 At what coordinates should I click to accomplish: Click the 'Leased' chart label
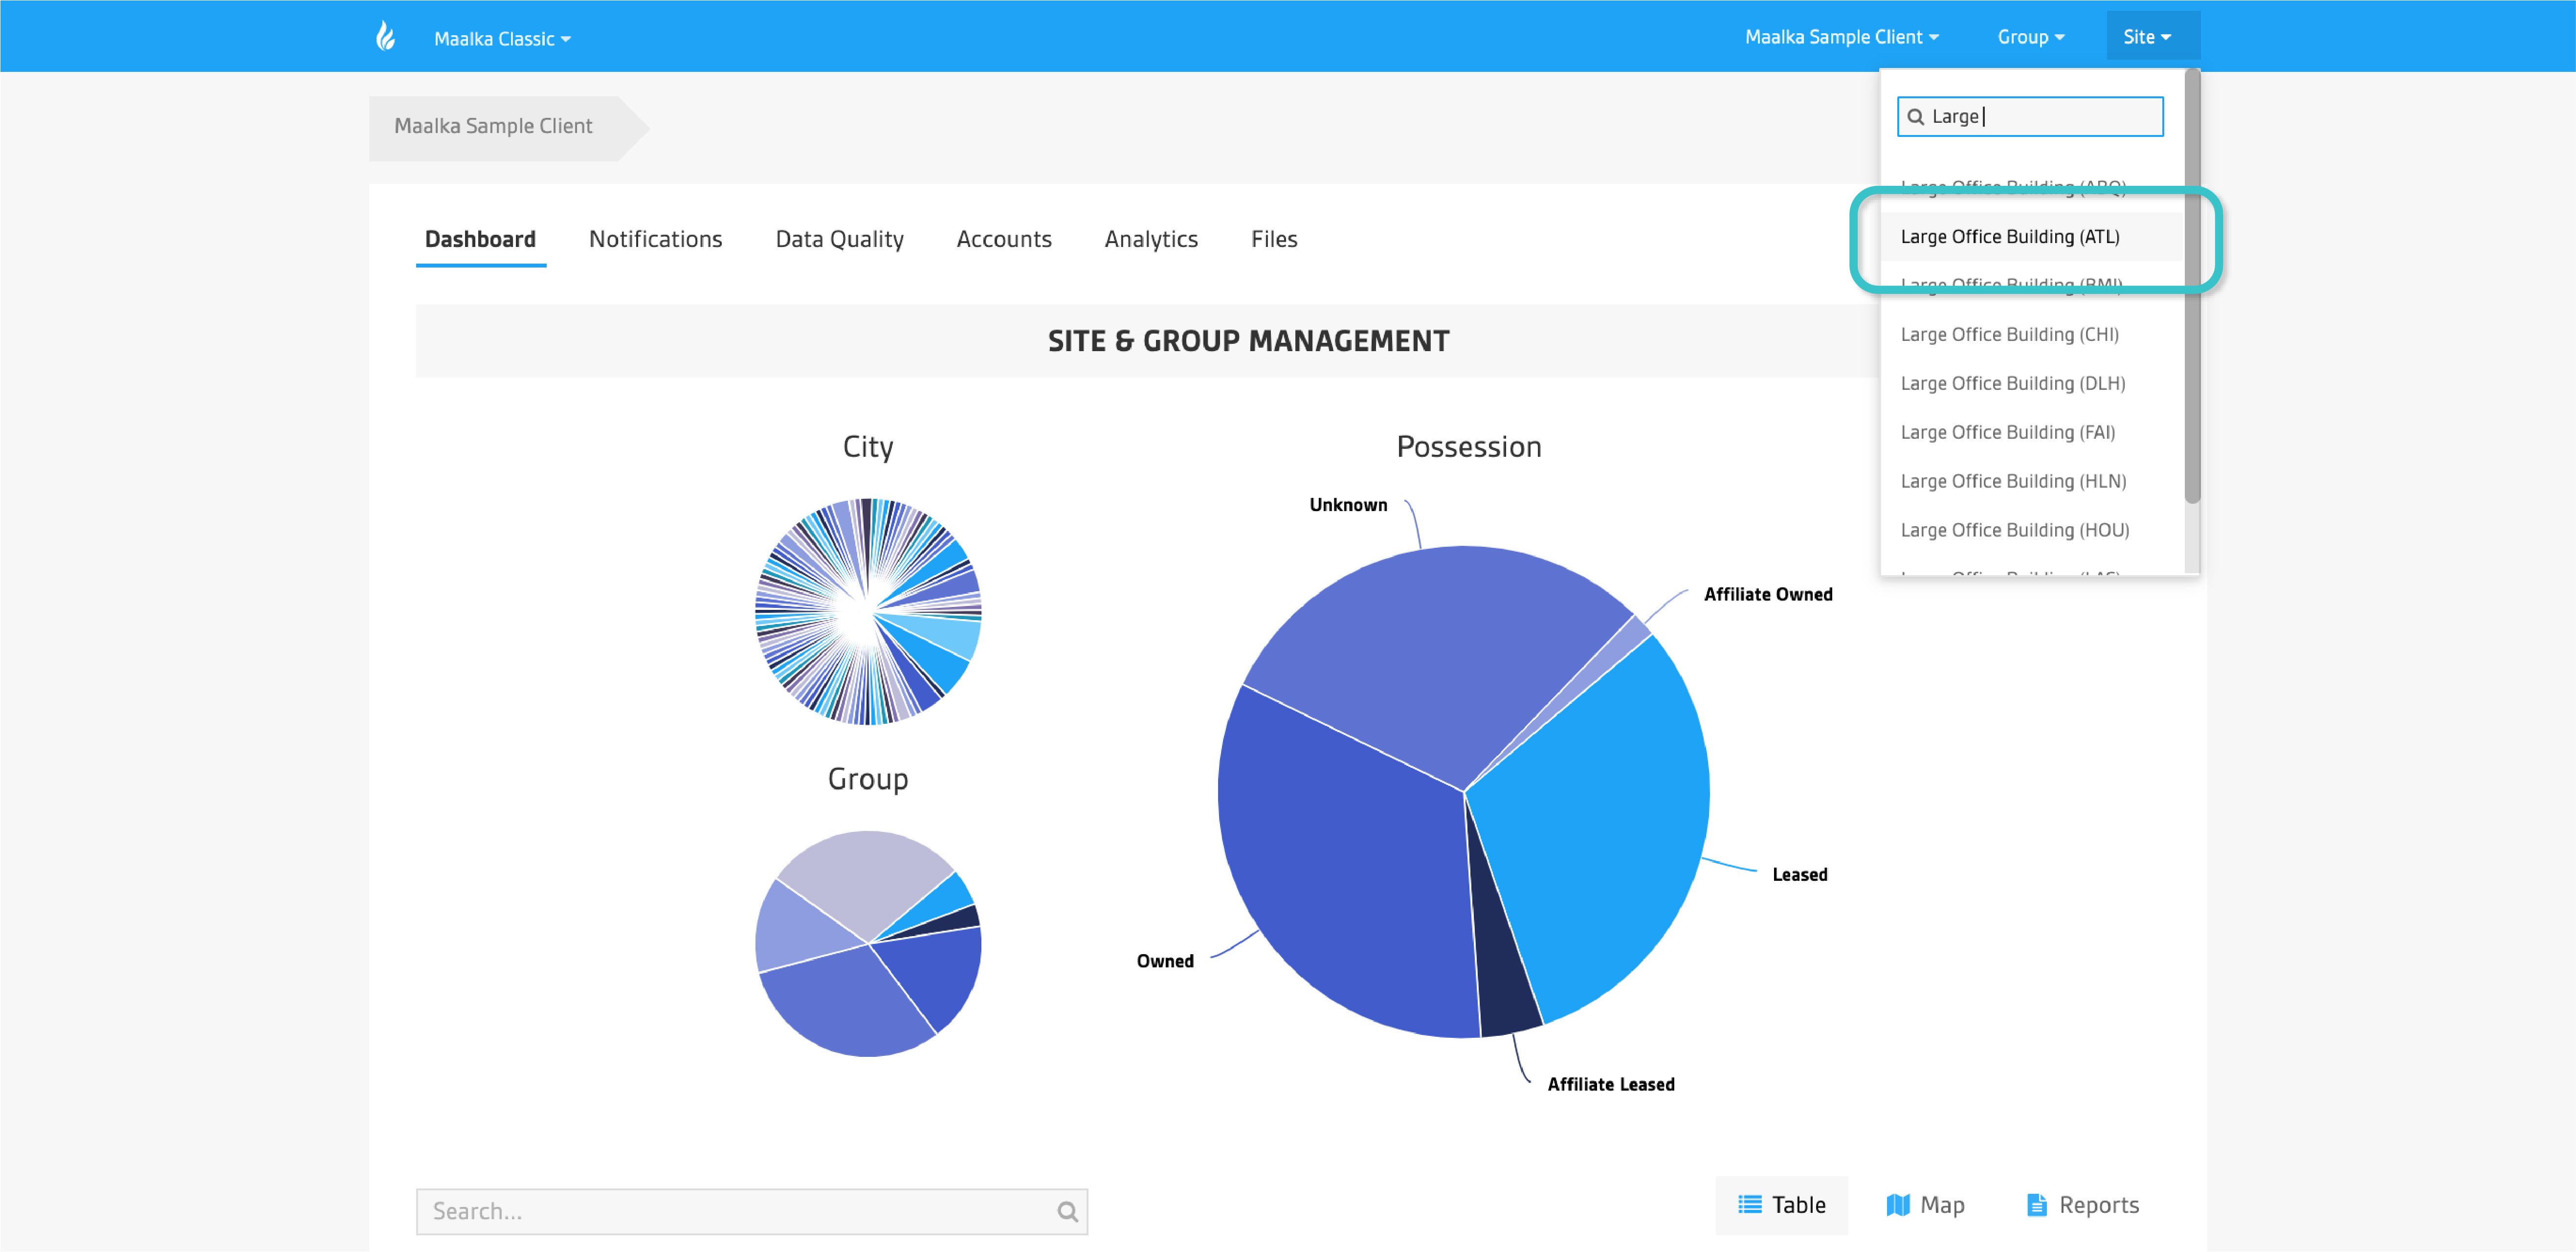coord(1799,874)
